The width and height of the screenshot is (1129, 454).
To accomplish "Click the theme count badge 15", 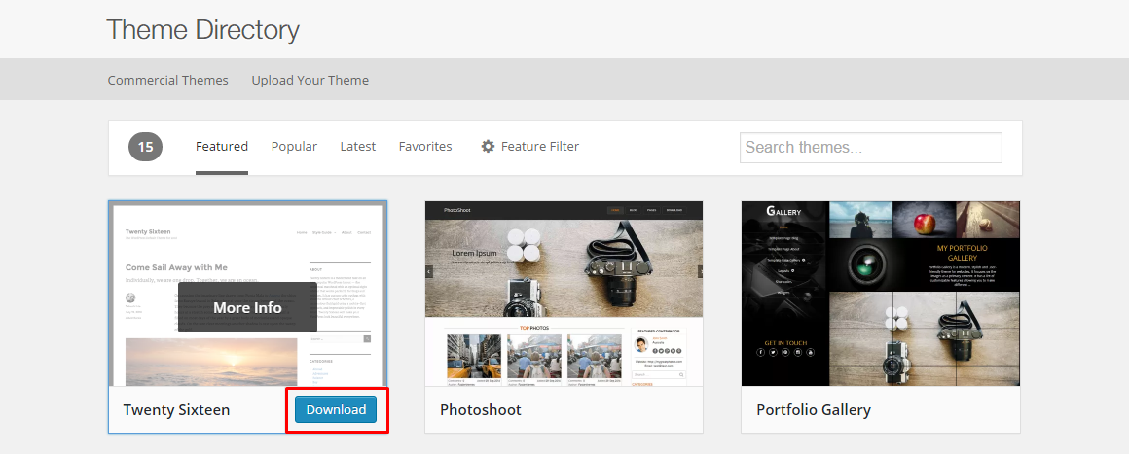I will (x=145, y=147).
